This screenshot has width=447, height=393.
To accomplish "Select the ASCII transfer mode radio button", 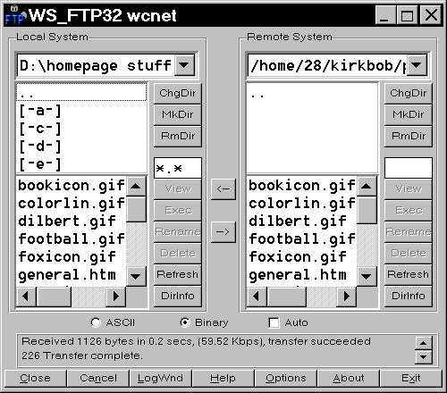I will pyautogui.click(x=96, y=322).
